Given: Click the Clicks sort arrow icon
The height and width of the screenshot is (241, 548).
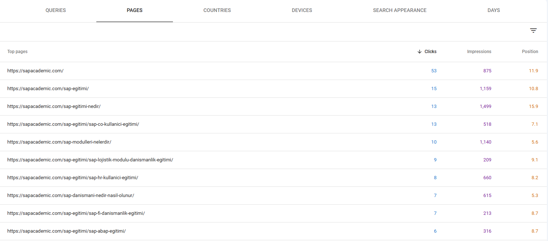Looking at the screenshot, I should [419, 52].
